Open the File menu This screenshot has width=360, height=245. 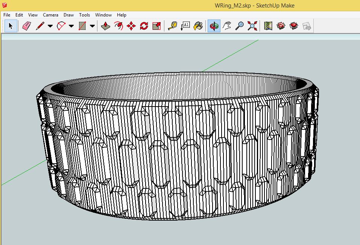pos(7,15)
